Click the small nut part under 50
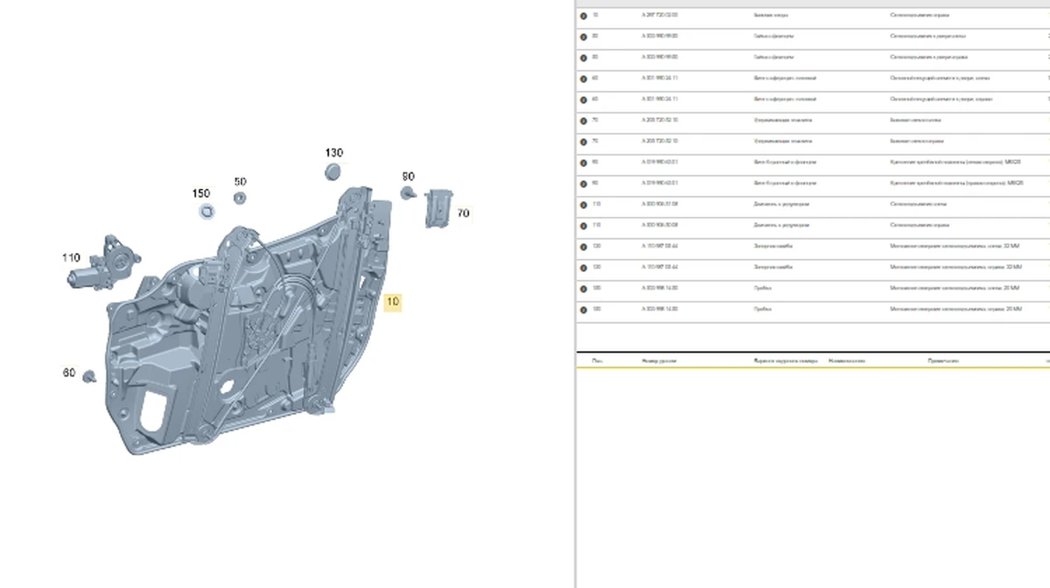The image size is (1050, 588). tap(240, 198)
